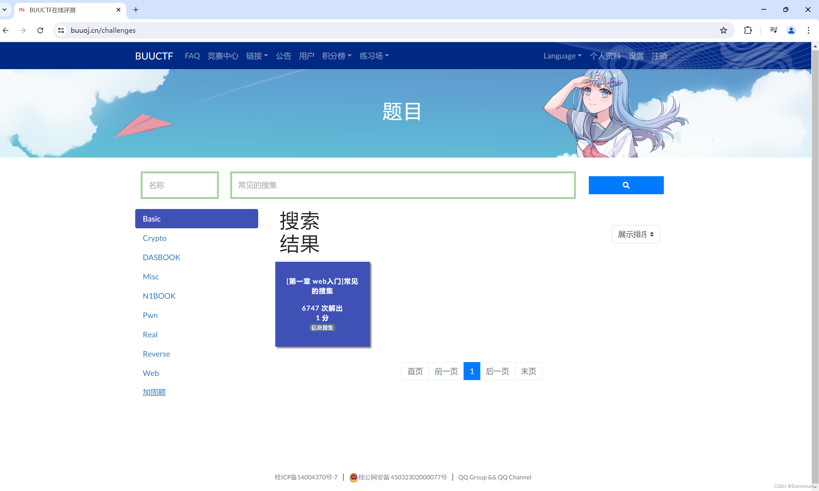Open QQ Group && QQ Channel link
Viewport: 819px width, 491px height.
pos(494,477)
